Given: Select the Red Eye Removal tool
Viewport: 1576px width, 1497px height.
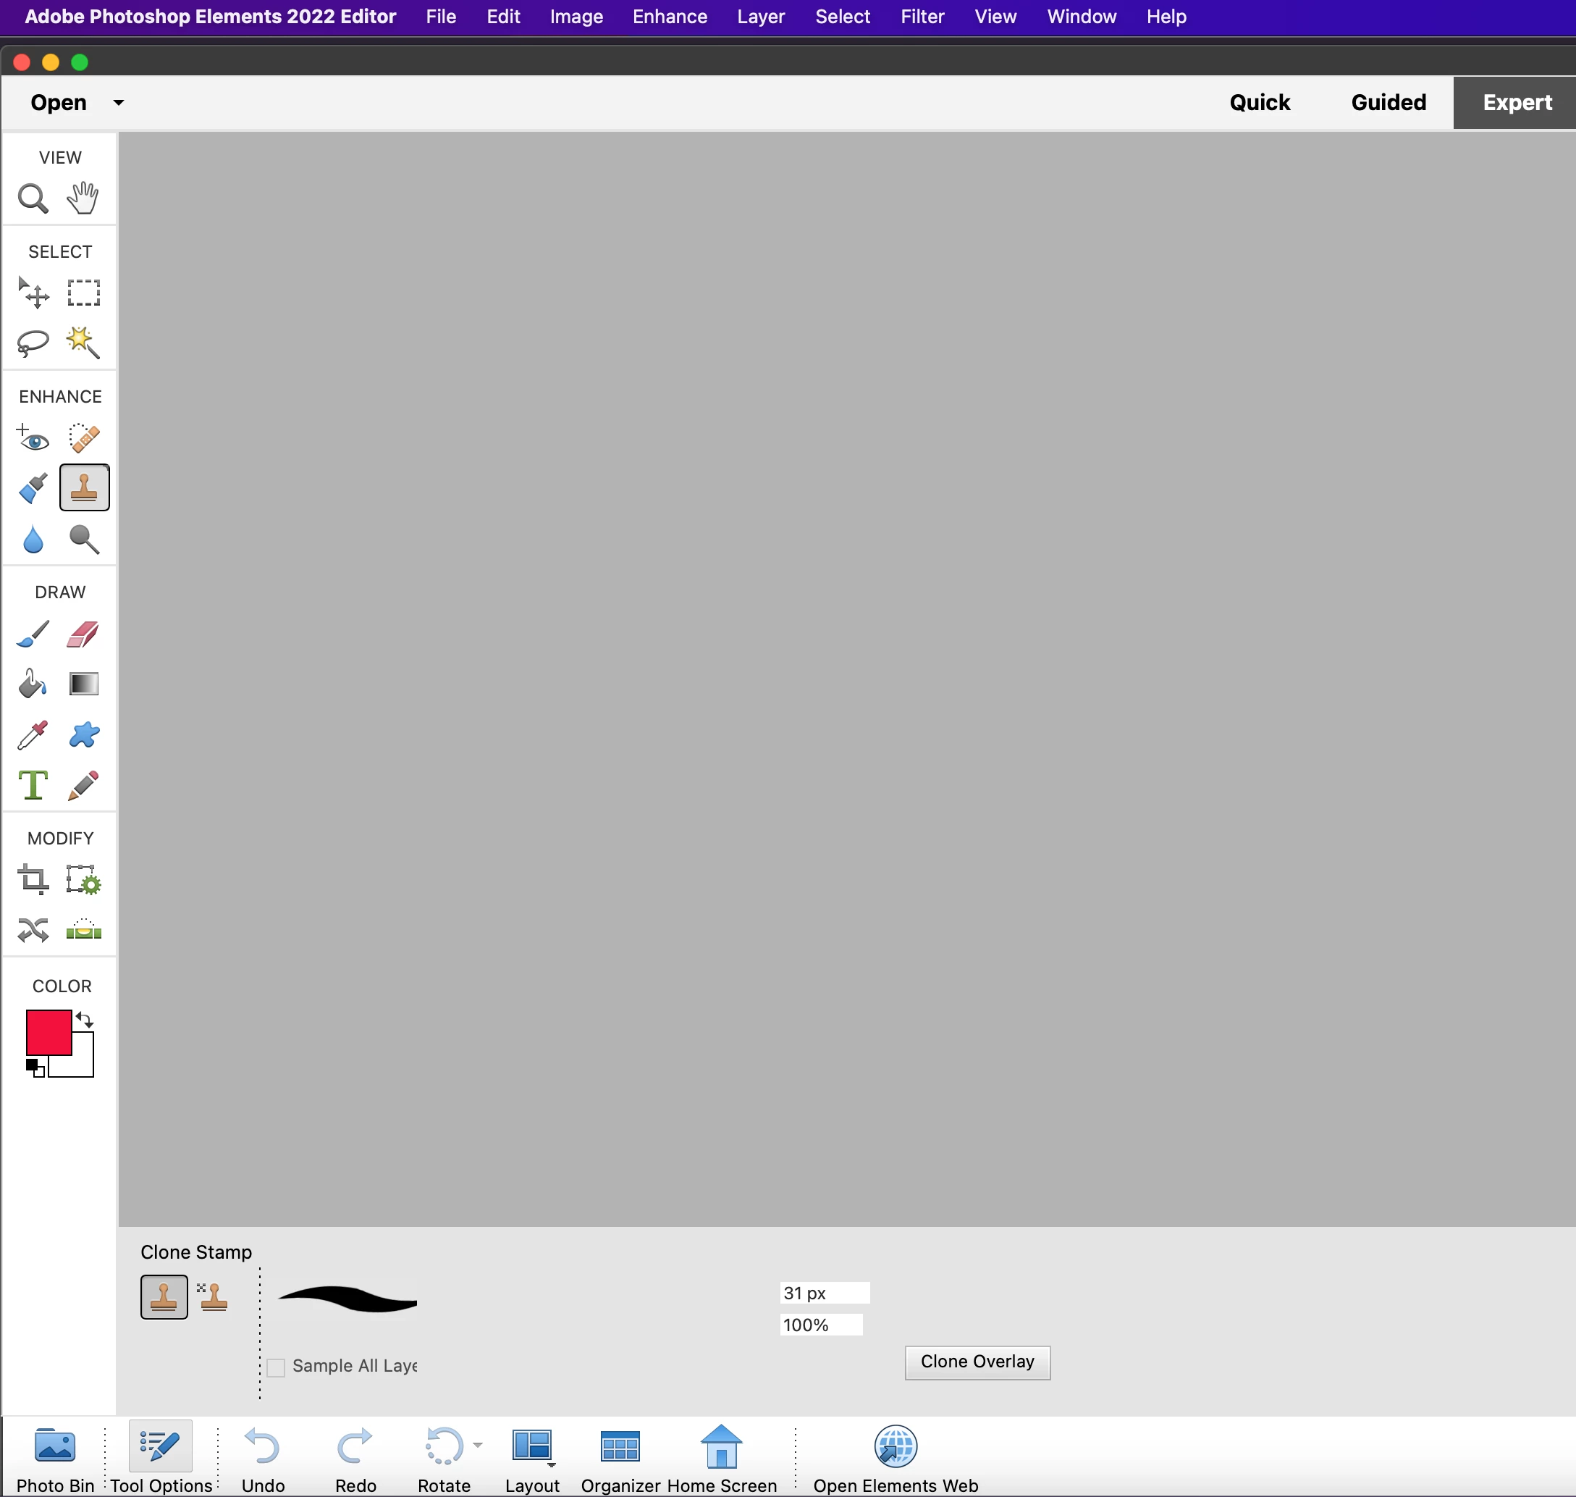Looking at the screenshot, I should click(x=33, y=438).
